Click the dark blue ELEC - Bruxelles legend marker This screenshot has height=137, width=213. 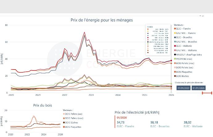(175, 37)
